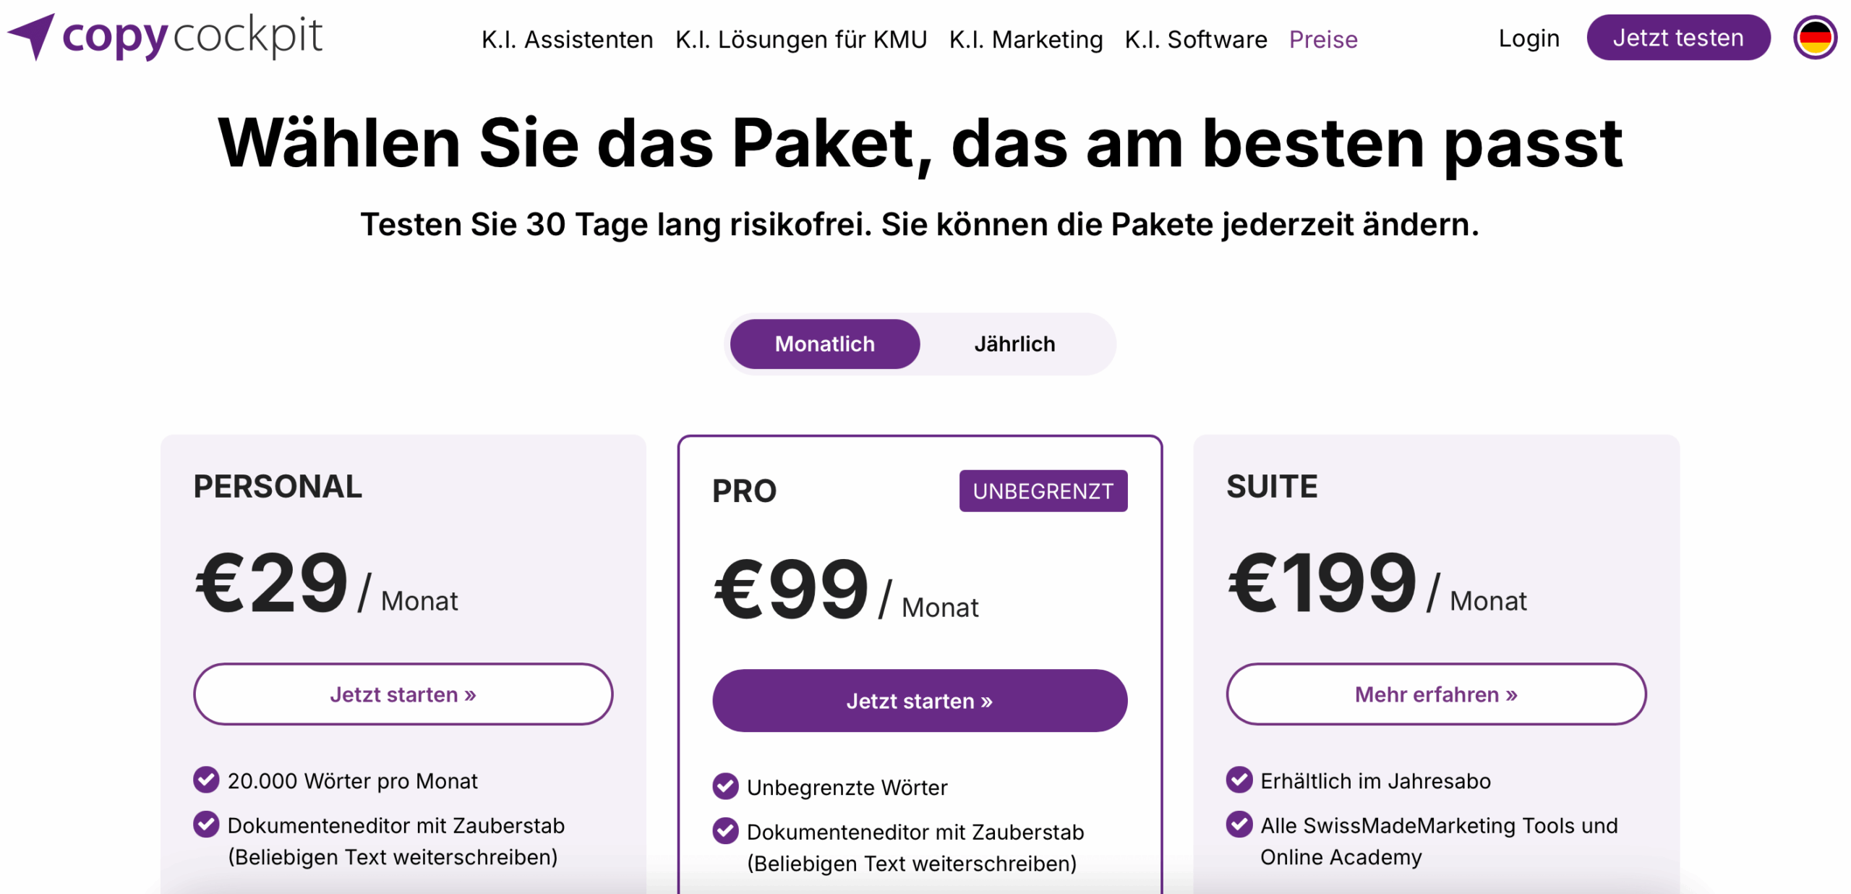Click the checkmark beside Unbegrenzte Wörter
Screen dimensions: 1851x894
click(724, 786)
